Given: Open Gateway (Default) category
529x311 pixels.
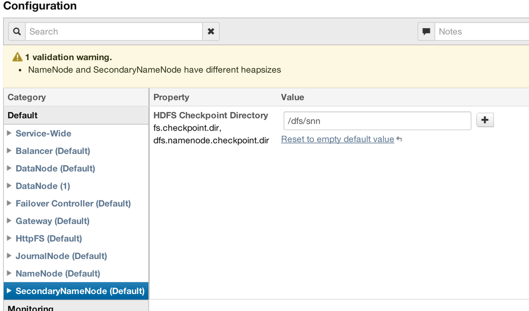Looking at the screenshot, I should (52, 221).
